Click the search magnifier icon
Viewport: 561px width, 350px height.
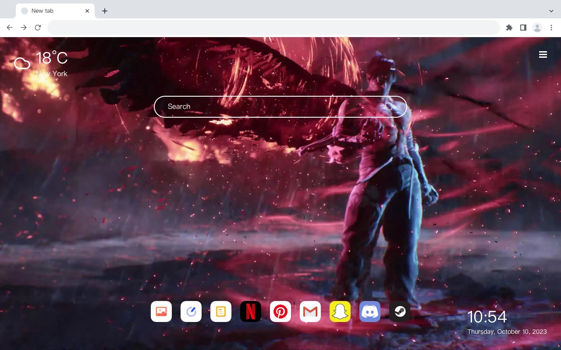pyautogui.click(x=389, y=107)
